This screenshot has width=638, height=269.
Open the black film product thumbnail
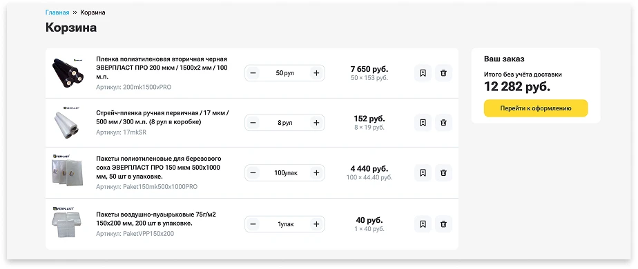pos(68,73)
